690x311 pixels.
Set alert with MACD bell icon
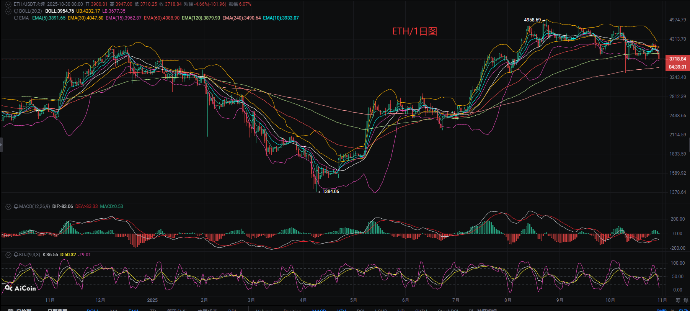tap(16, 206)
